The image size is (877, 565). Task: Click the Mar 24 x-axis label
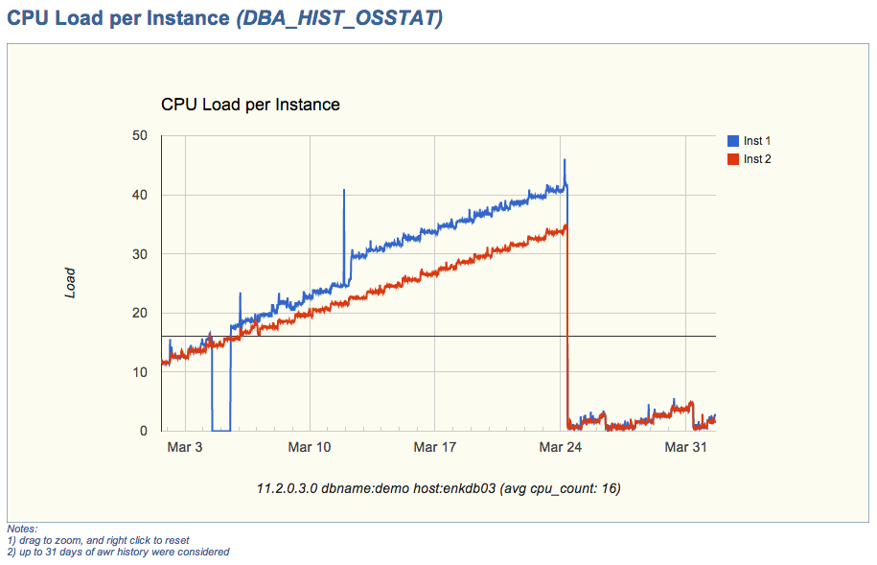[561, 447]
